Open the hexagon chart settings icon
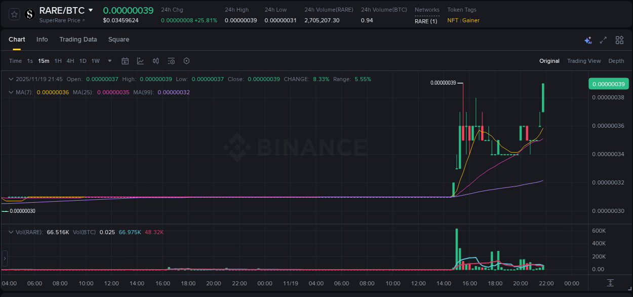633x297 pixels. click(186, 61)
